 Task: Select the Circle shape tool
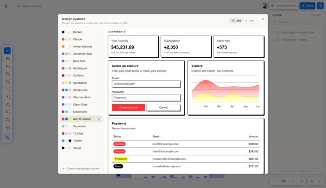coord(7,81)
